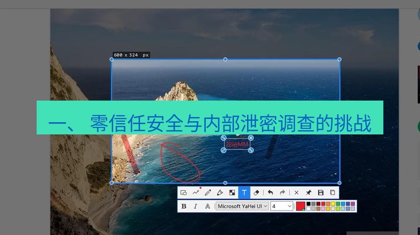Pick the black color swatch
This screenshot has width=420, height=235.
point(309,204)
